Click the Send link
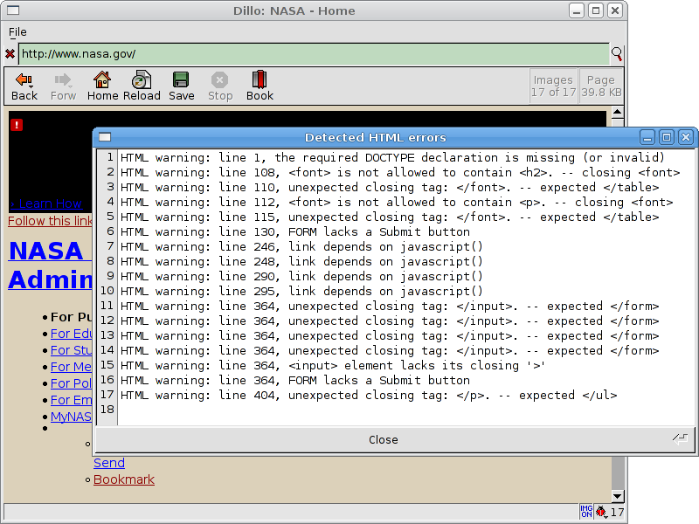This screenshot has width=699, height=524. point(109,463)
